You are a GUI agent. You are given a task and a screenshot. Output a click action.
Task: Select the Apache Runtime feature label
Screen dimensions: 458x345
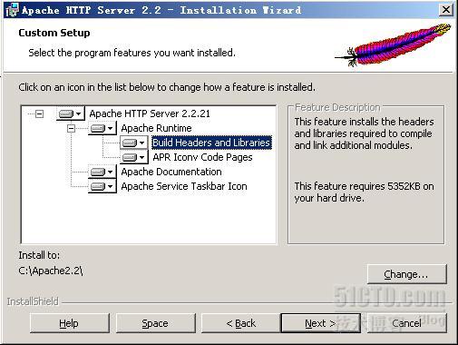pyautogui.click(x=156, y=128)
